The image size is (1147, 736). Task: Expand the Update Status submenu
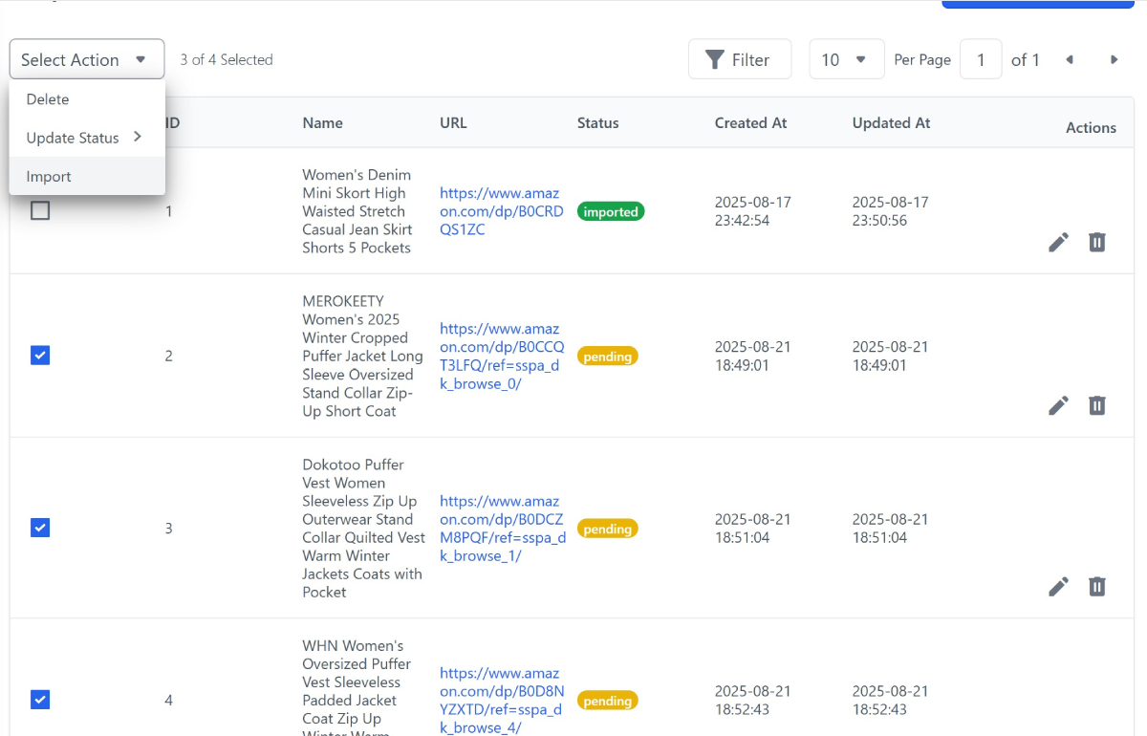click(85, 138)
